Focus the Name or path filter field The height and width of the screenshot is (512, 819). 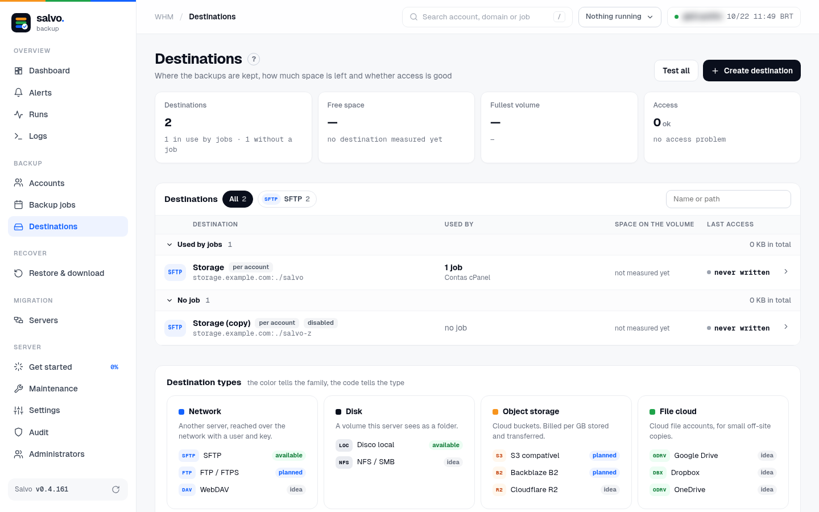coord(729,199)
